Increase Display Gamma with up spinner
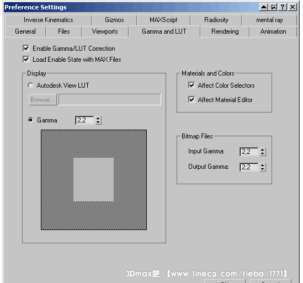 pyautogui.click(x=98, y=118)
